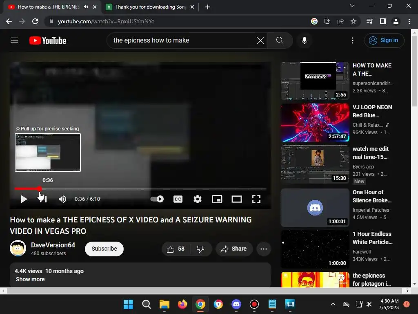Viewport: 418px width, 314px height.
Task: Search with your voice microphone
Action: click(x=305, y=40)
